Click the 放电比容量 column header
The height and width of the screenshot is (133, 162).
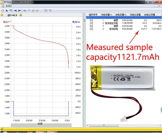coord(150,15)
